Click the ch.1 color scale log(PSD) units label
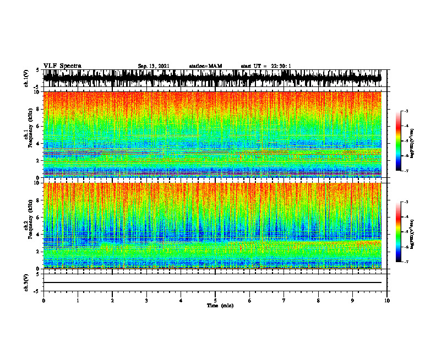436x337 pixels. [x=412, y=143]
